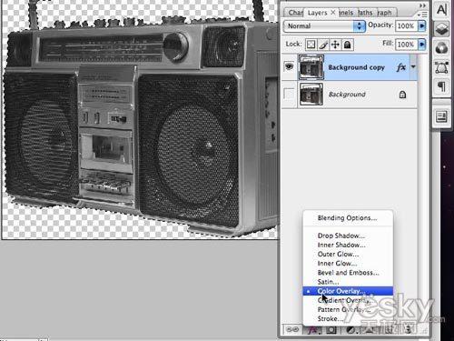Close the Layers tab with its X

click(x=332, y=13)
